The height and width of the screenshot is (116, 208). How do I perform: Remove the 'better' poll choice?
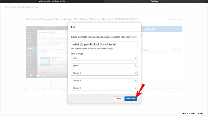coord(136,66)
